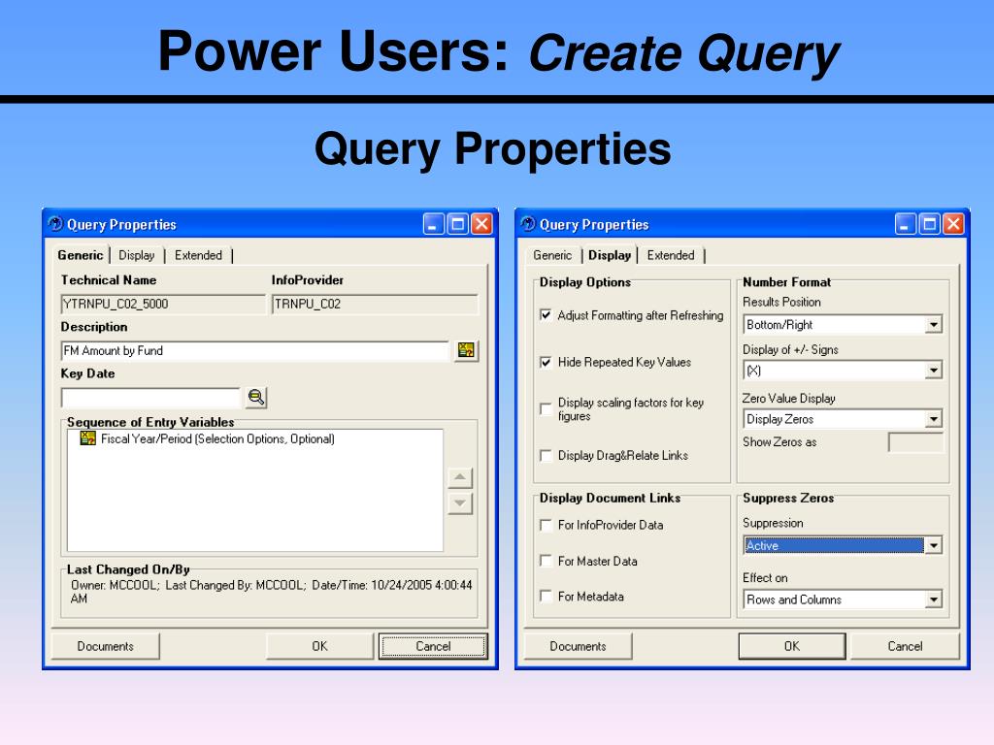Open the Effect on dropdown
Screen dimensions: 994x745
pos(933,599)
